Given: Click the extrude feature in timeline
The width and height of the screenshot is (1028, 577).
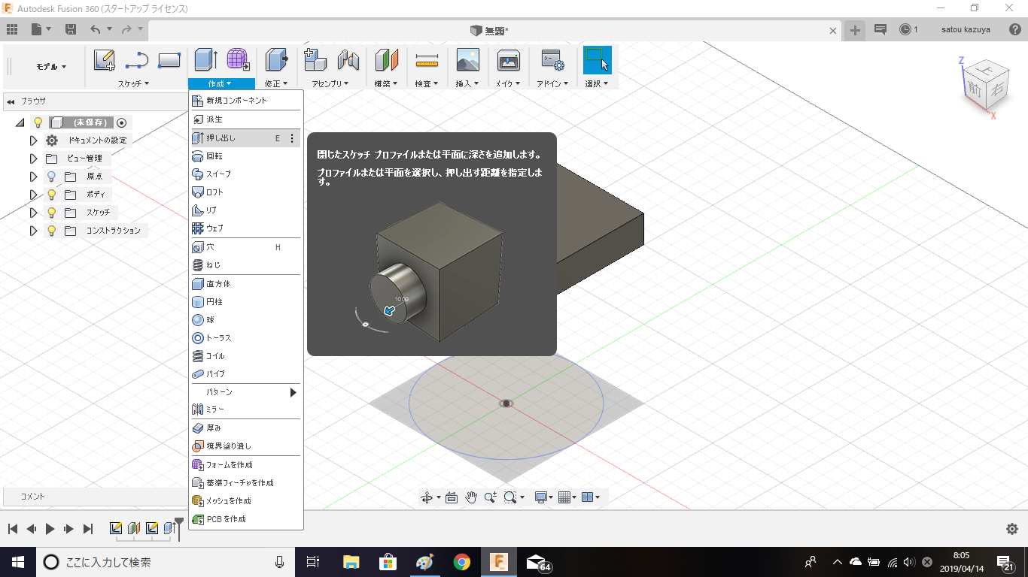Looking at the screenshot, I should (169, 528).
